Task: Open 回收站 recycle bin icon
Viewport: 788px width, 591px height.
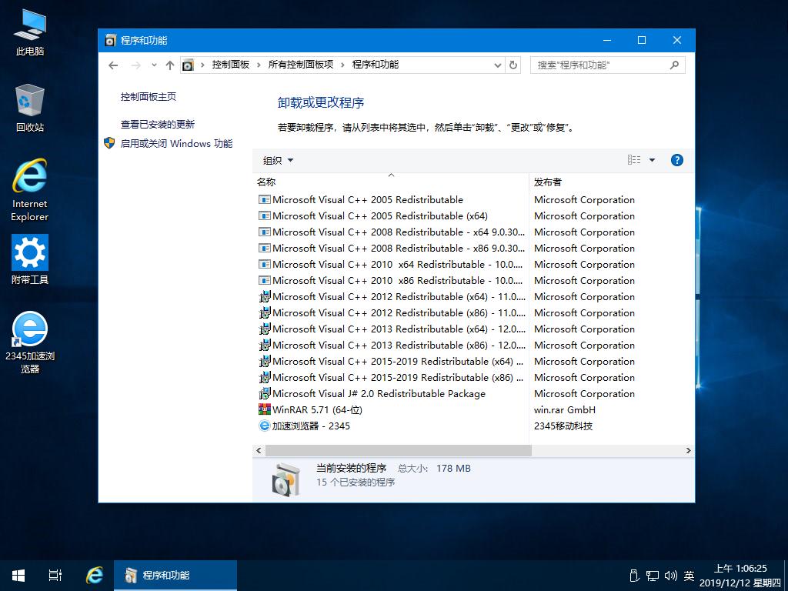Action: pyautogui.click(x=30, y=108)
